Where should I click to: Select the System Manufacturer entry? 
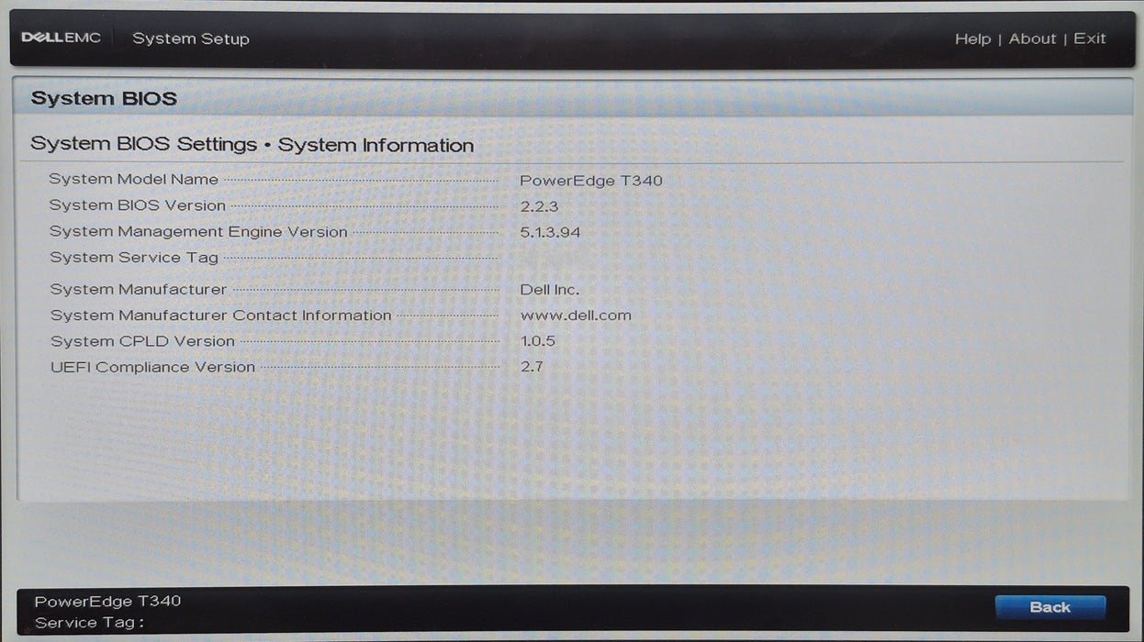point(138,289)
